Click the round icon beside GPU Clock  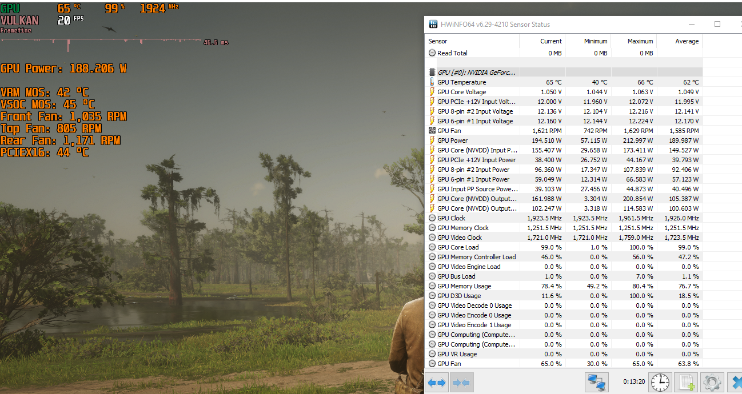(432, 218)
